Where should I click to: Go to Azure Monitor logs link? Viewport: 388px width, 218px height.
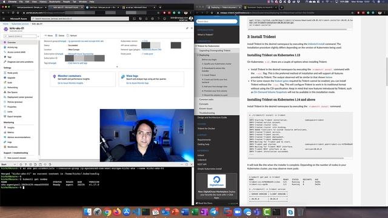[x=138, y=83]
